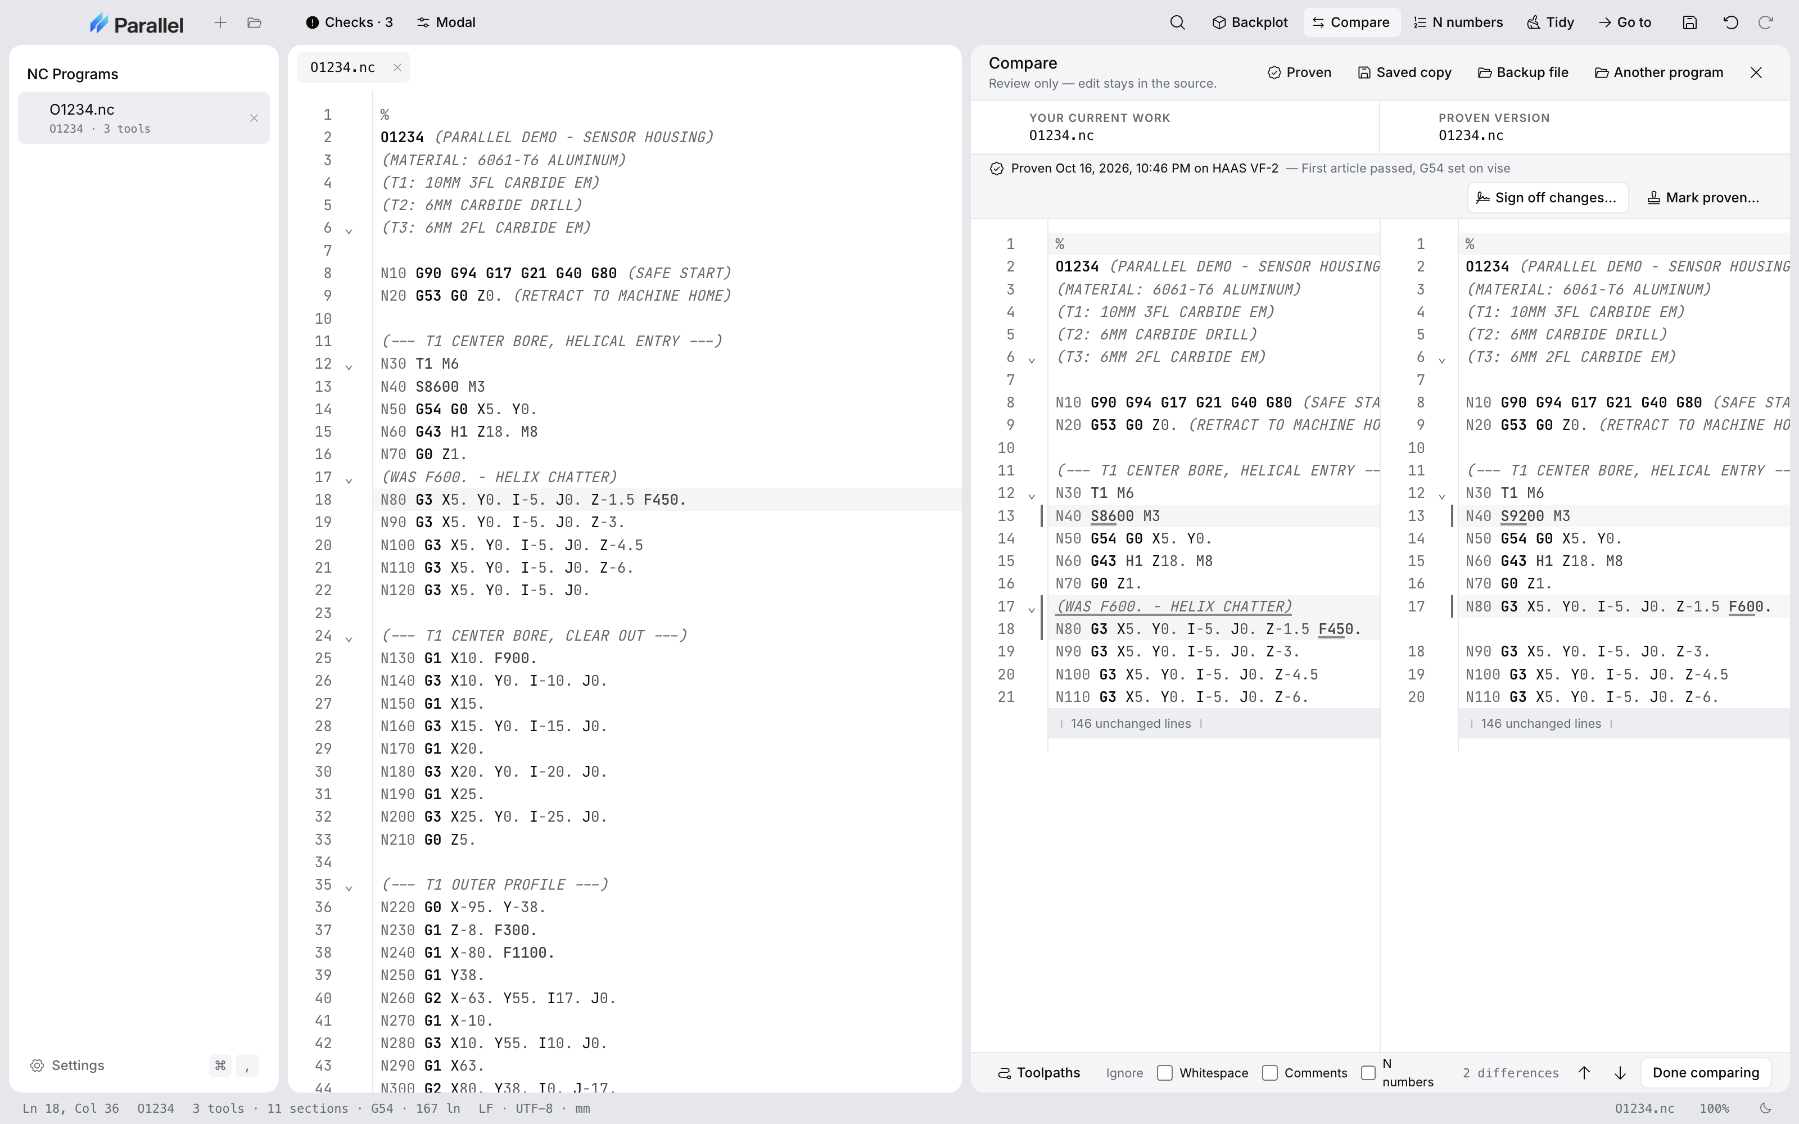Expand 146 unchanged lines in proven version
Viewport: 1799px width, 1124px height.
[x=1624, y=723]
